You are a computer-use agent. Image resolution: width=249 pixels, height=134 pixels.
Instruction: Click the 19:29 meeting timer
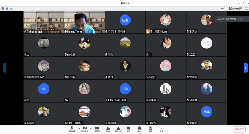click(222, 8)
